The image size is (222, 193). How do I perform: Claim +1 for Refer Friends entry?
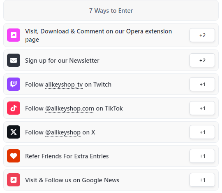[x=202, y=156]
